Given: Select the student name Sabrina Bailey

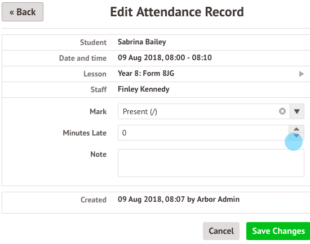Looking at the screenshot, I should (x=141, y=42).
